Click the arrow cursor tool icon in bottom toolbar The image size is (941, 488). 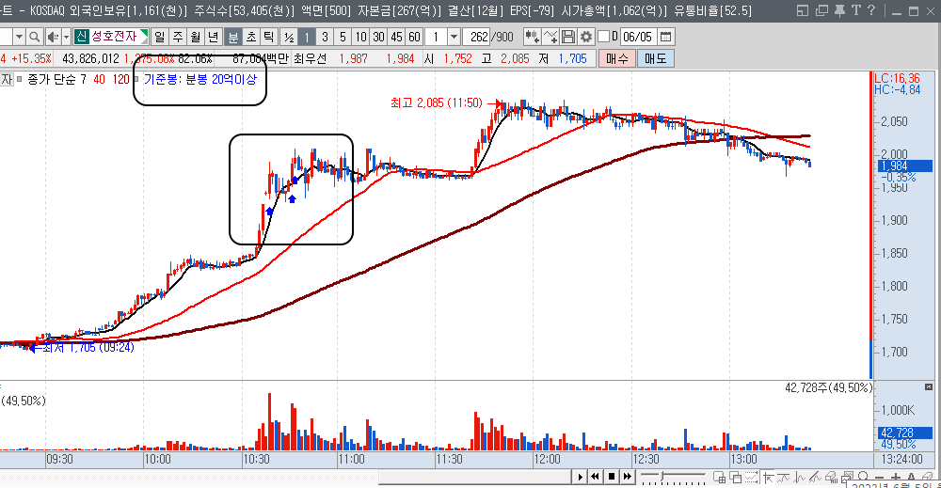pyautogui.click(x=768, y=478)
